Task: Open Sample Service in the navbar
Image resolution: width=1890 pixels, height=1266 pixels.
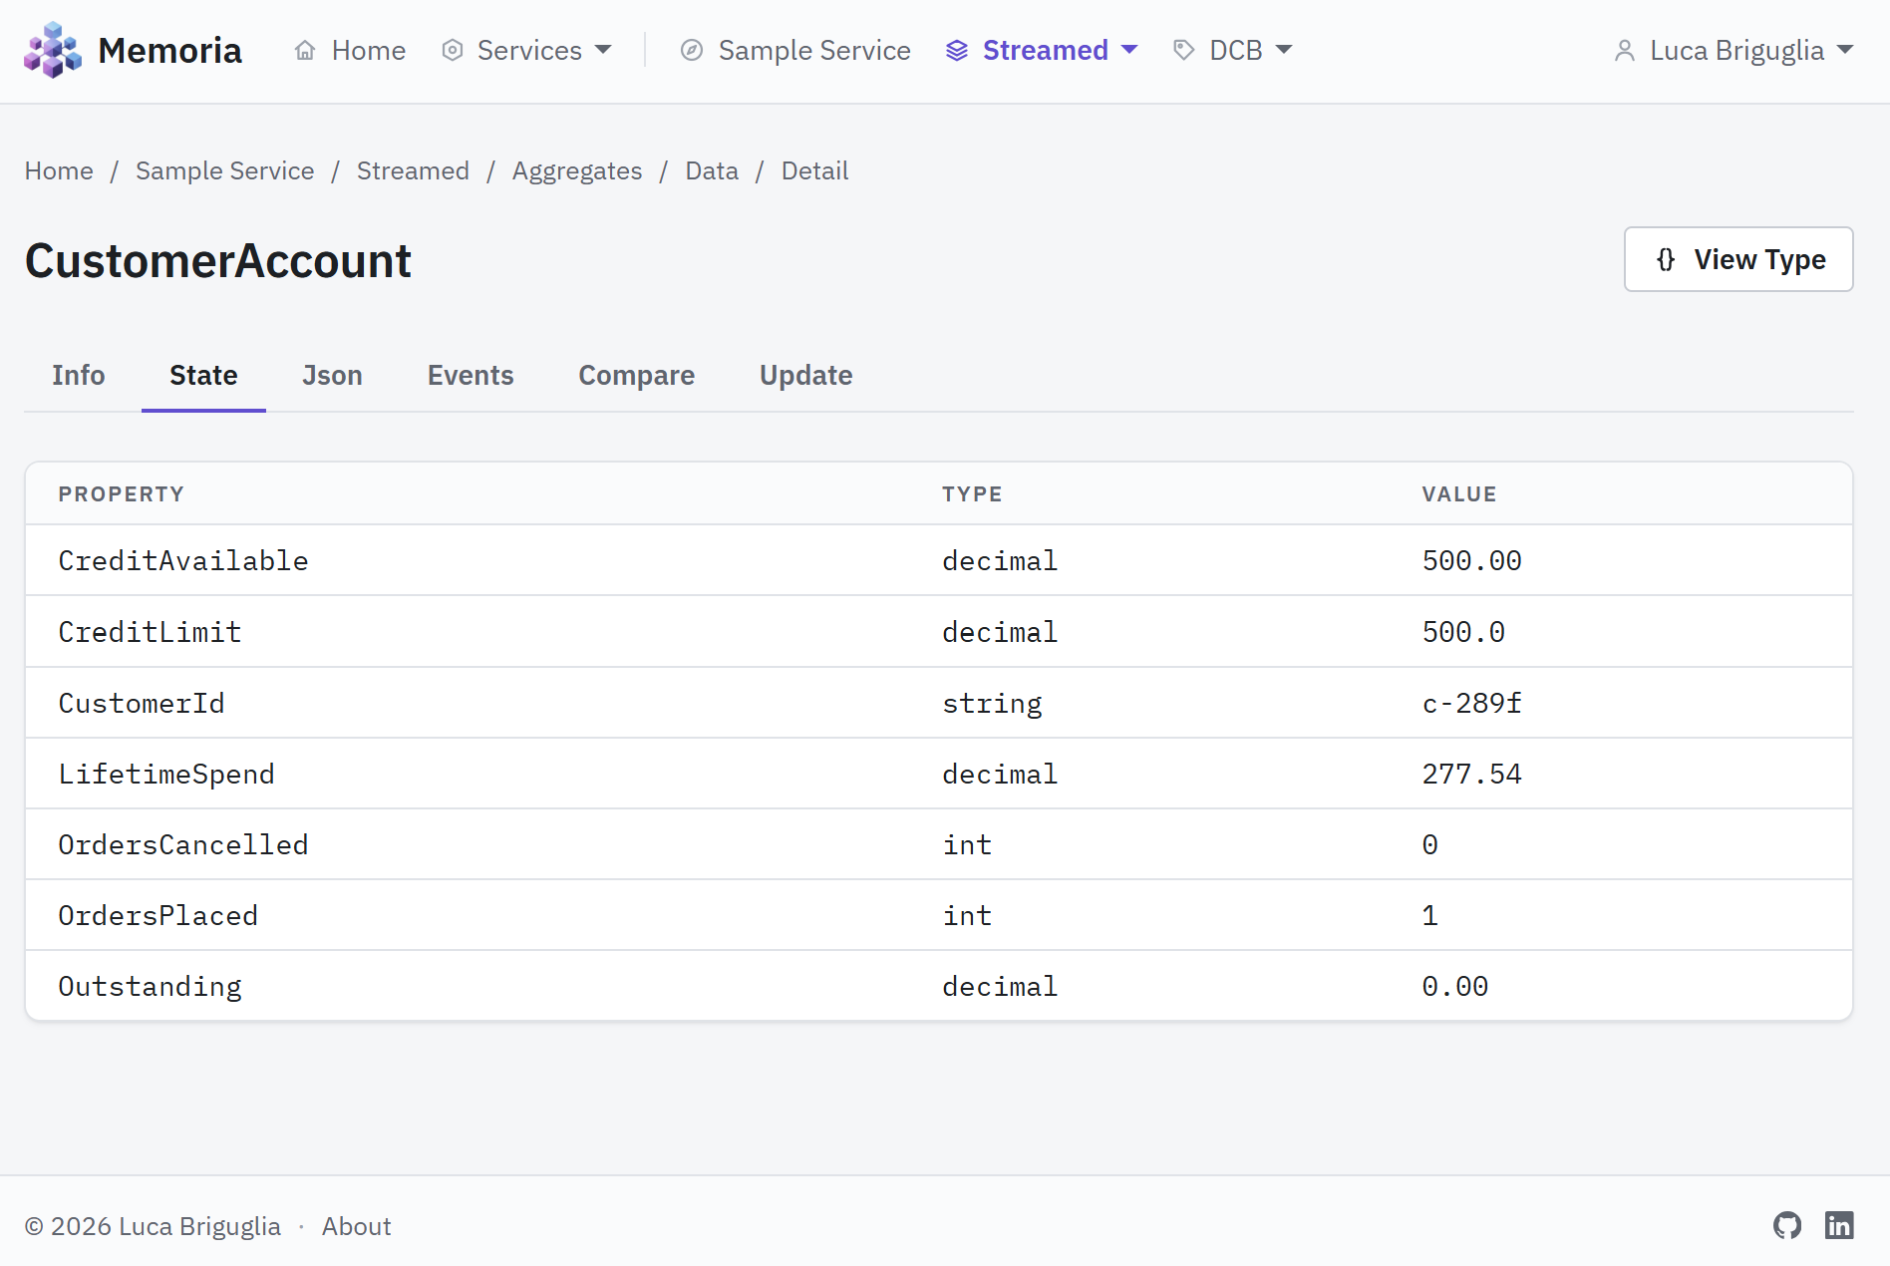Action: click(x=795, y=50)
